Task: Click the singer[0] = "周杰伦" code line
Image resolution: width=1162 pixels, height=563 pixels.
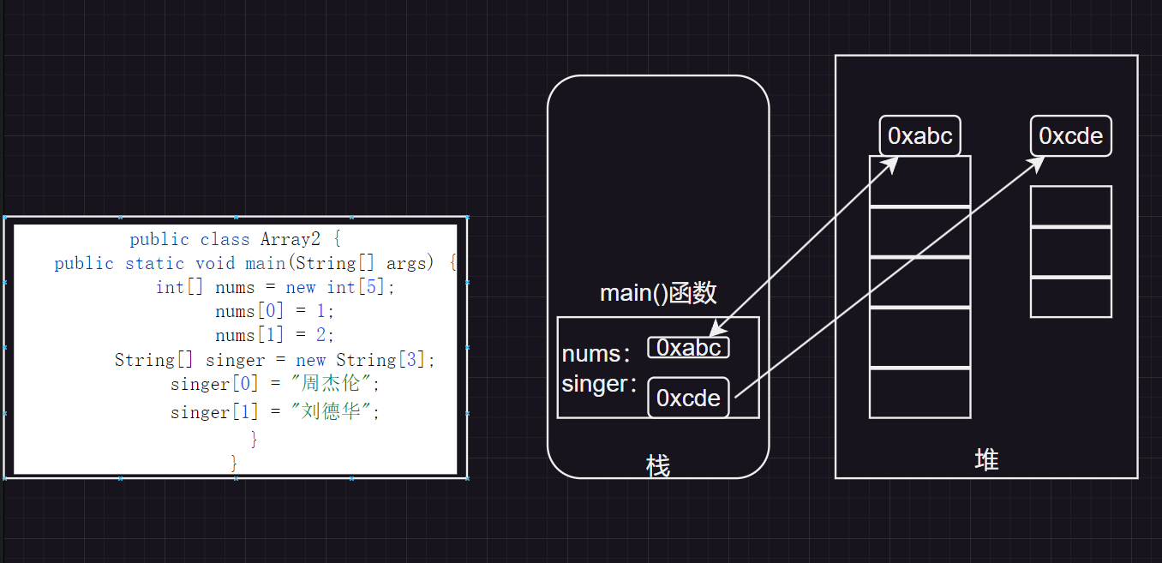Action: [275, 384]
